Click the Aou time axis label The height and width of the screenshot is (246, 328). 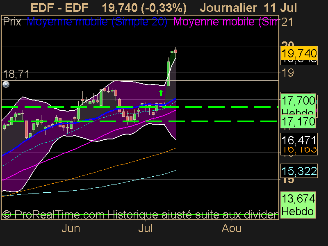coord(232,228)
